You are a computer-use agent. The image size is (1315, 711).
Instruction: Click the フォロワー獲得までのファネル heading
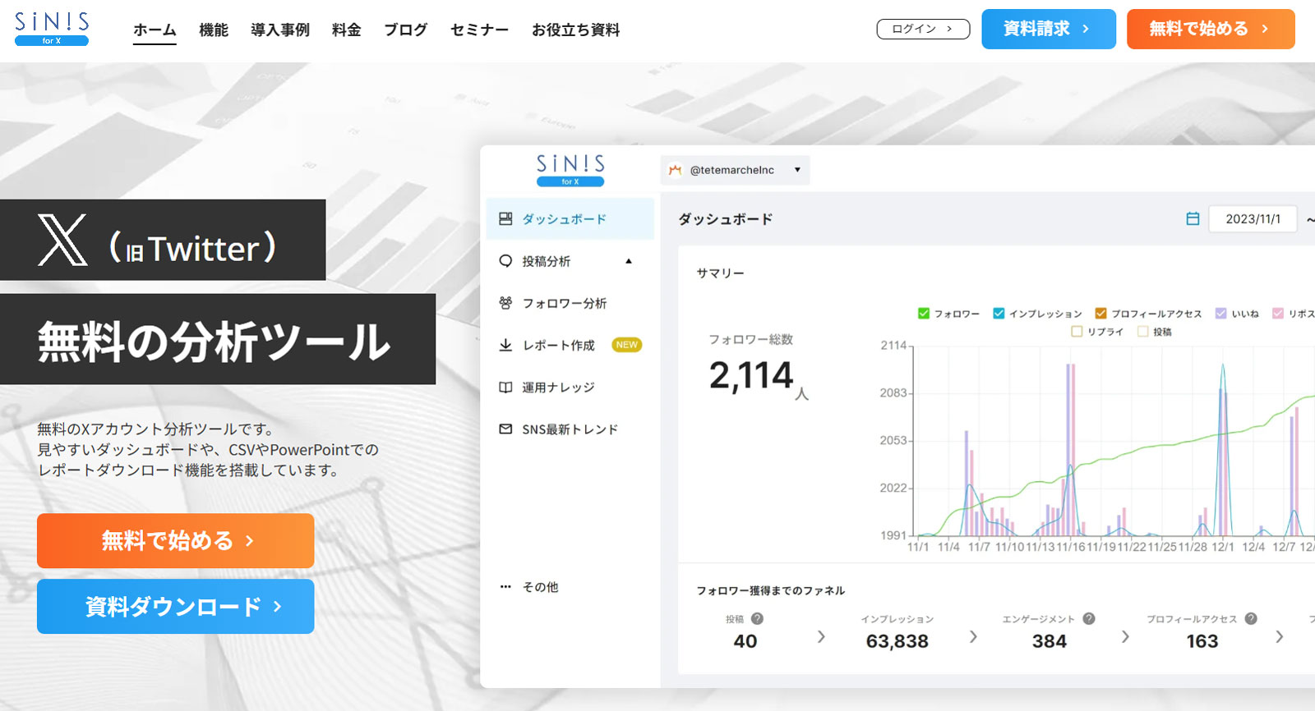[771, 590]
